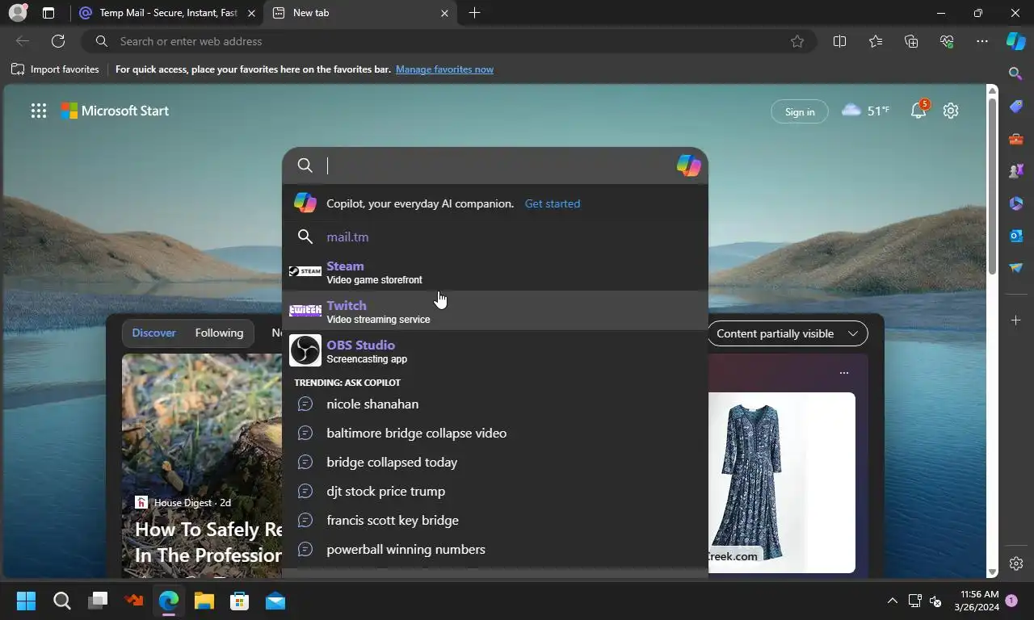The height and width of the screenshot is (620, 1034).
Task: Open the Edge profile avatar
Action: click(x=18, y=13)
